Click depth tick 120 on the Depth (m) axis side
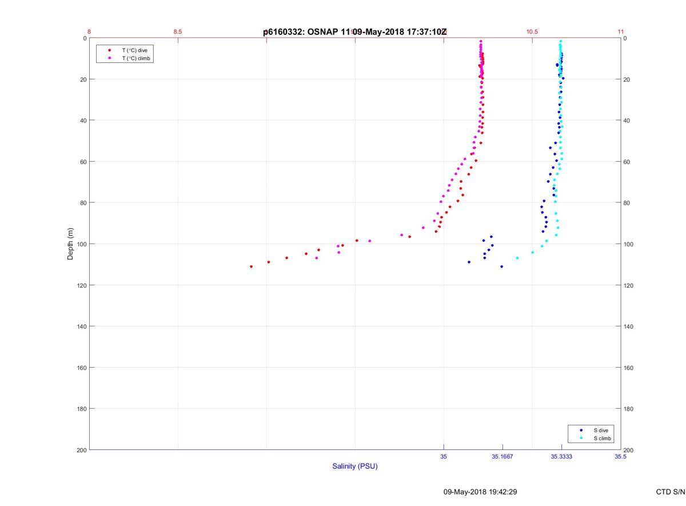Viewport: 686px width, 506px height. [x=81, y=285]
